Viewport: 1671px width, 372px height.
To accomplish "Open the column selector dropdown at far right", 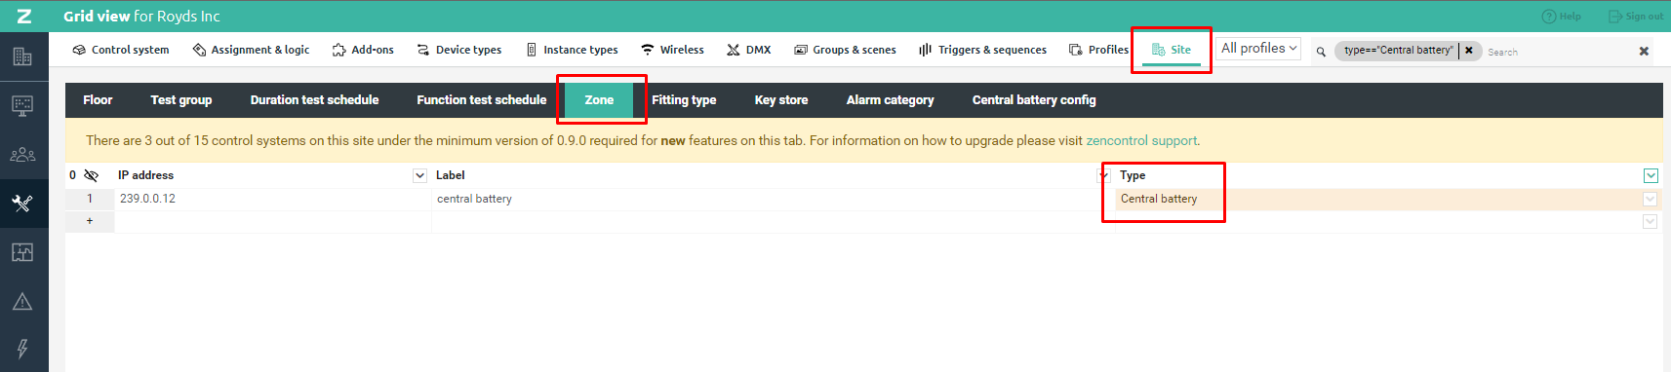I will pos(1651,175).
